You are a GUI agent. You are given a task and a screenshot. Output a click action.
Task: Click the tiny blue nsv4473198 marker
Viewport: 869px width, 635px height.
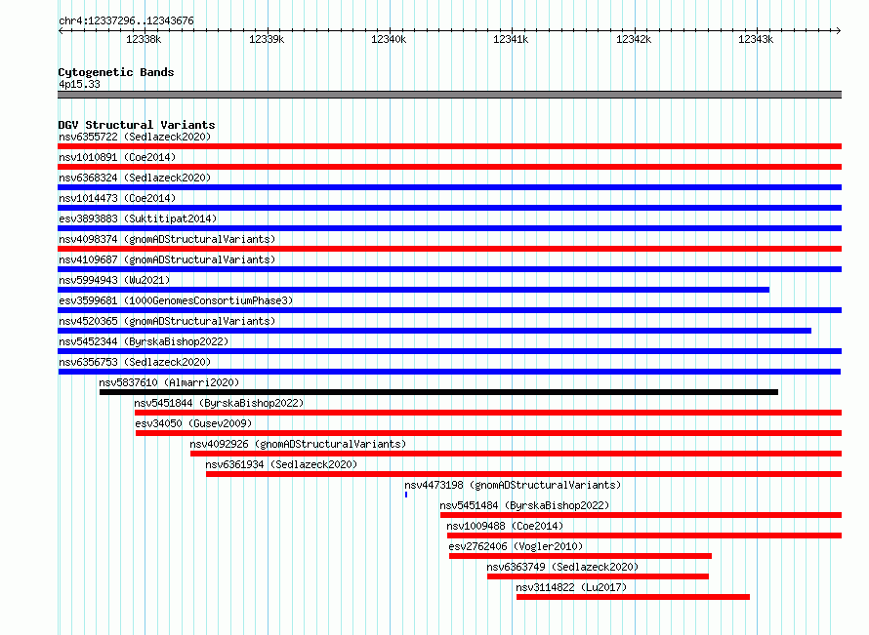click(406, 495)
